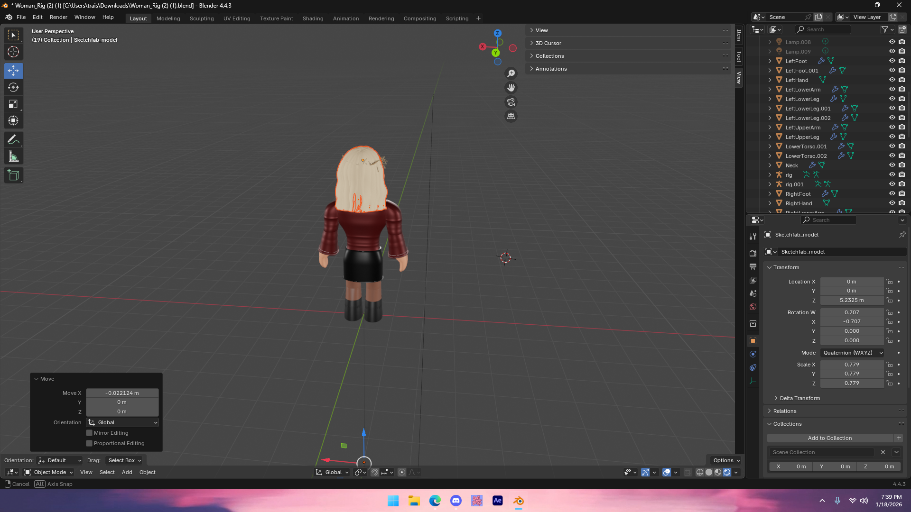This screenshot has height=512, width=911.
Task: Select the Measure ruler tool
Action: [x=13, y=157]
